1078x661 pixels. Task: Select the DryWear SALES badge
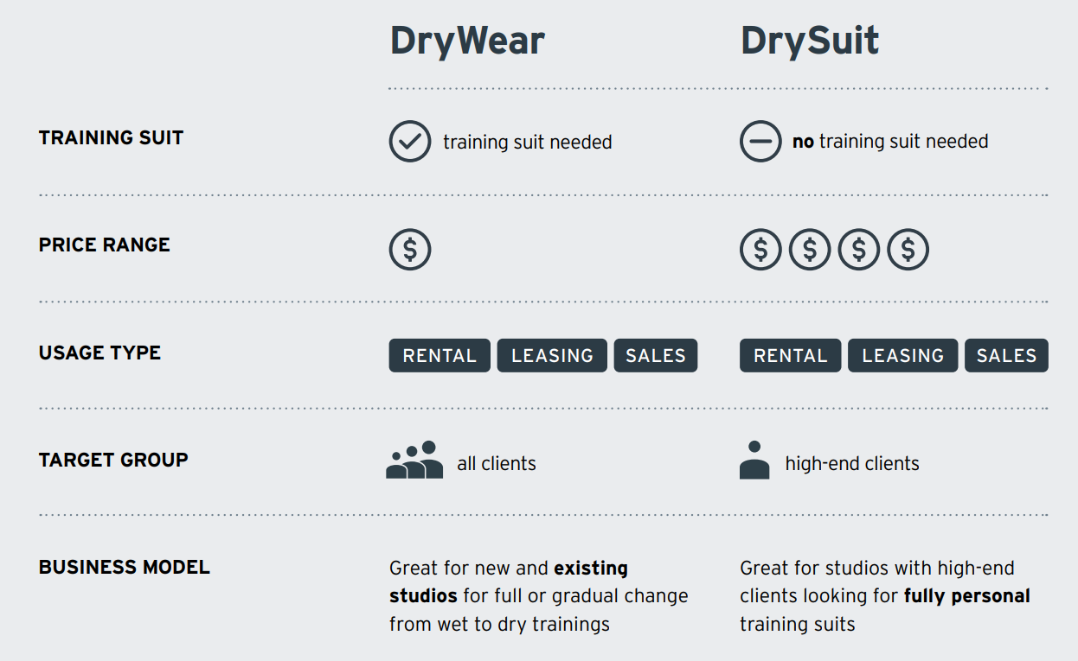pos(655,356)
